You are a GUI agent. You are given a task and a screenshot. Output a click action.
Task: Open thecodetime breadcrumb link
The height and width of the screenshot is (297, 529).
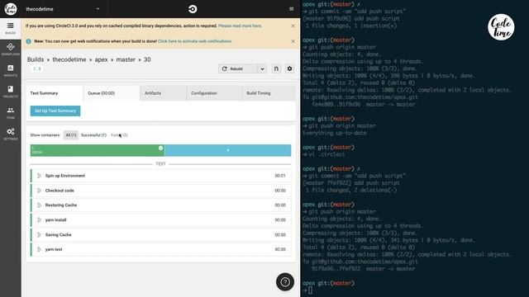[x=69, y=59]
